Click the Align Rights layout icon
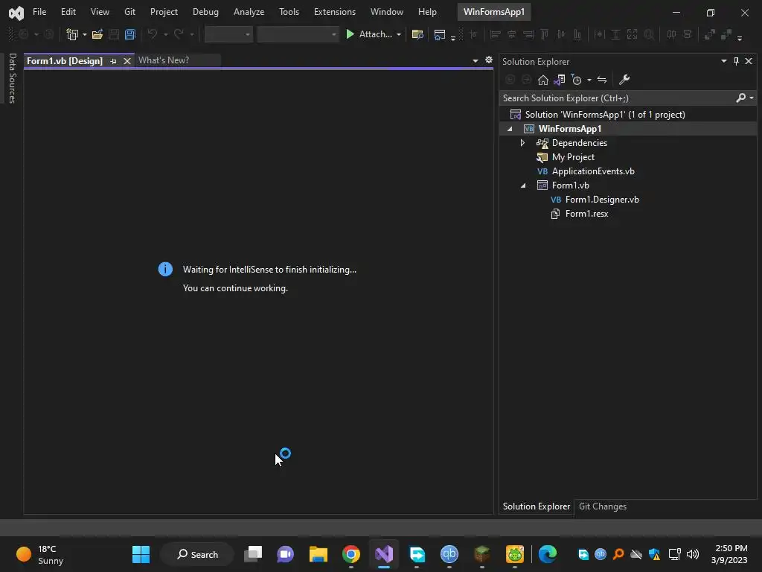Image resolution: width=762 pixels, height=572 pixels. pyautogui.click(x=528, y=34)
